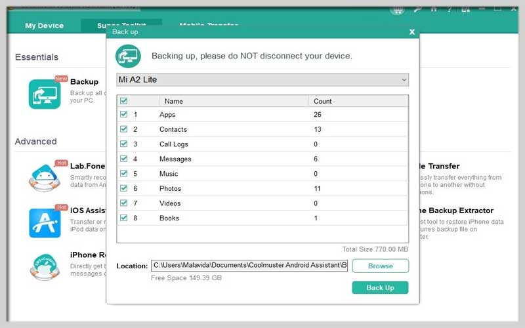525x328 pixels.
Task: Uncheck the Books checkbox
Action: (x=123, y=218)
